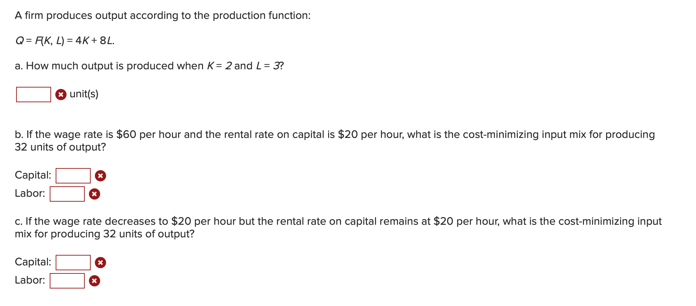696x306 pixels.
Task: Click the Labor: label in part c
Action: [x=30, y=280]
